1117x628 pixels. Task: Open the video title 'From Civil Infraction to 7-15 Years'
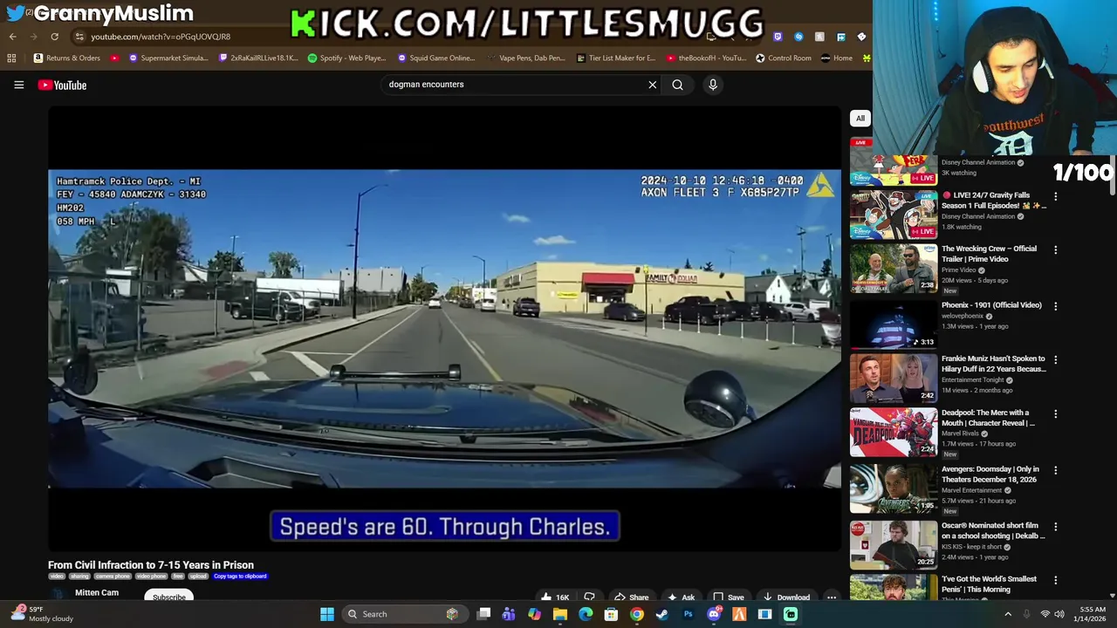151,565
